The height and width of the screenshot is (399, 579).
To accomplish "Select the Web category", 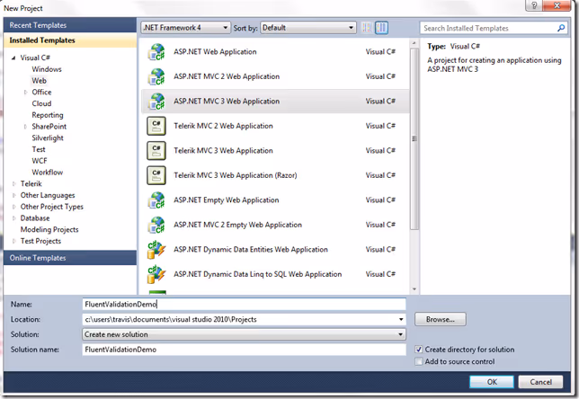I will coord(39,81).
